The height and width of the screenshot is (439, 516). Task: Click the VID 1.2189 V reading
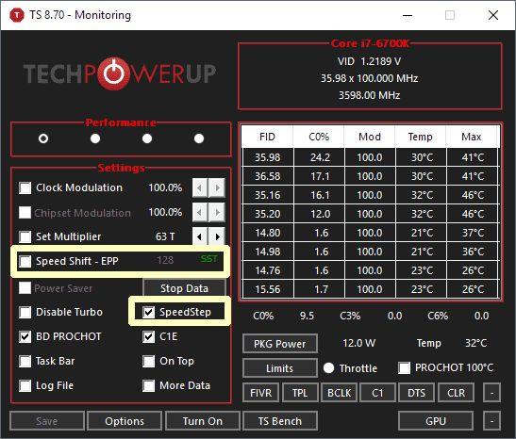tap(369, 61)
